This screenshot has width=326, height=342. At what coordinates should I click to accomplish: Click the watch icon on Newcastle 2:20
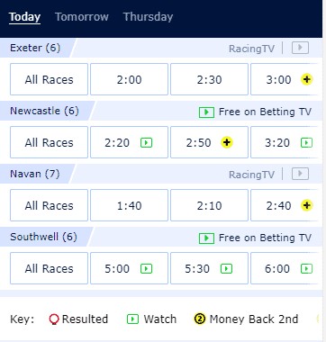(x=147, y=143)
